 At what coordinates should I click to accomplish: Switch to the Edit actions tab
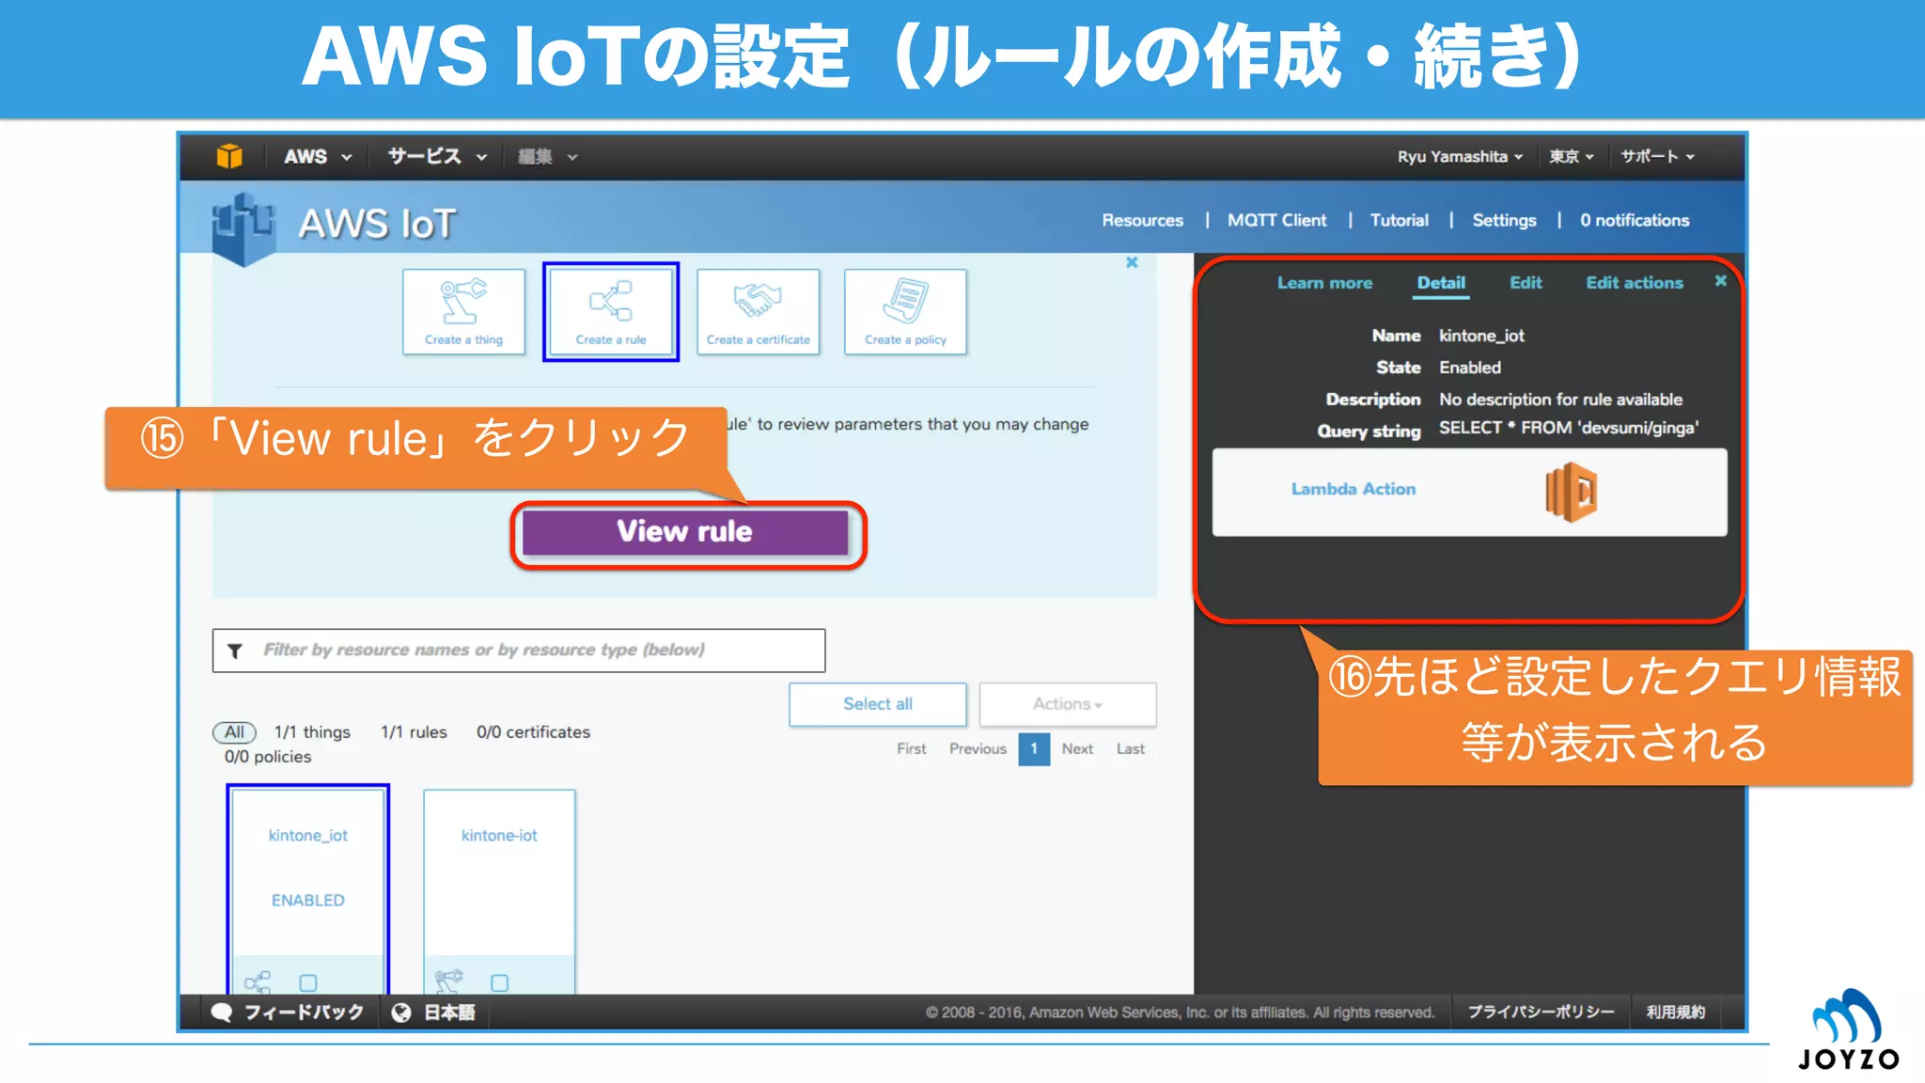tap(1634, 283)
